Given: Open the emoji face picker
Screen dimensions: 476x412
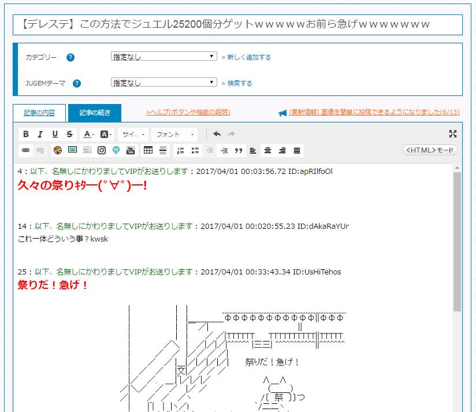Looking at the screenshot, I should (x=57, y=150).
